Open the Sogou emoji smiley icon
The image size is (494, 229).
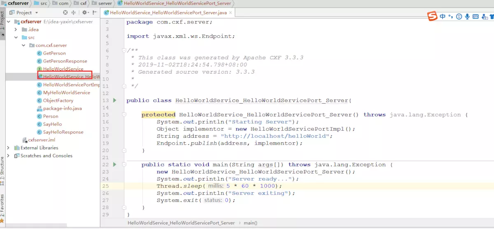point(459,16)
